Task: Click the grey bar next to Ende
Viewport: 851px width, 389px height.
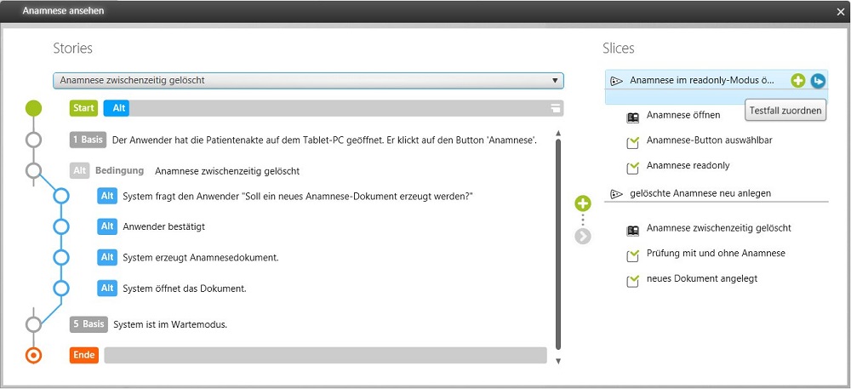Action: pyautogui.click(x=325, y=355)
